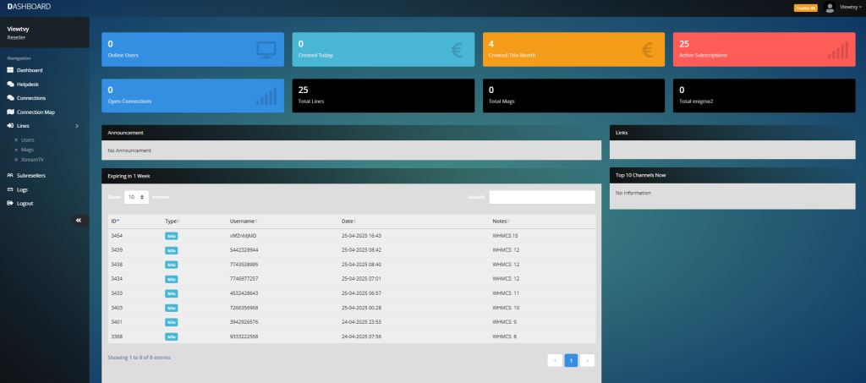Collapse the sidebar with double-chevron button

[x=78, y=220]
